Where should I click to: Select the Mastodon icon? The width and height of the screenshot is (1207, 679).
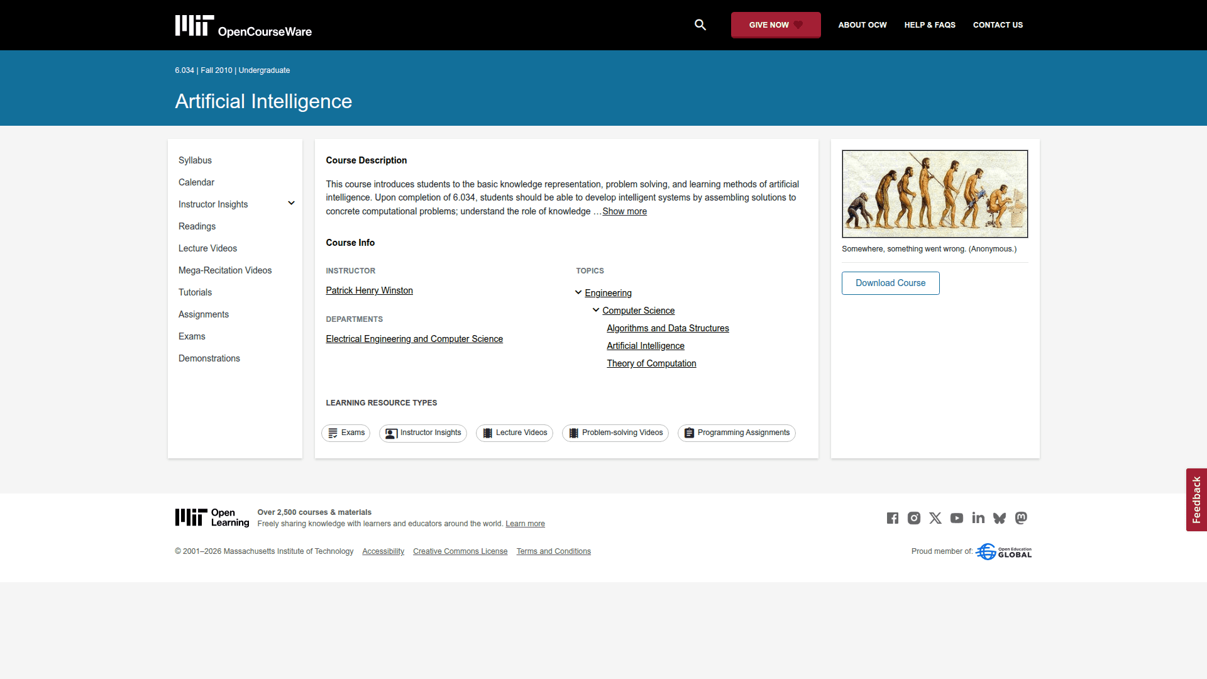click(1021, 518)
